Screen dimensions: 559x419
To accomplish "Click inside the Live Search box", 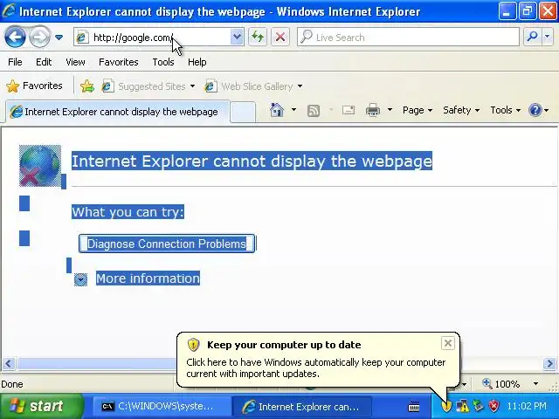I will (408, 37).
